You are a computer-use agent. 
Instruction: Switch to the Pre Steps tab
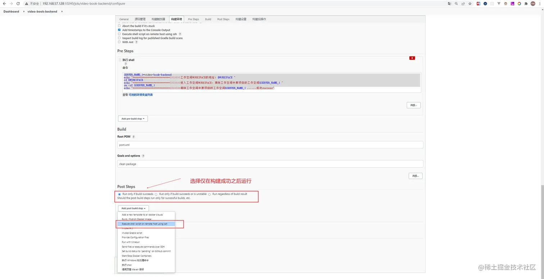(194, 19)
